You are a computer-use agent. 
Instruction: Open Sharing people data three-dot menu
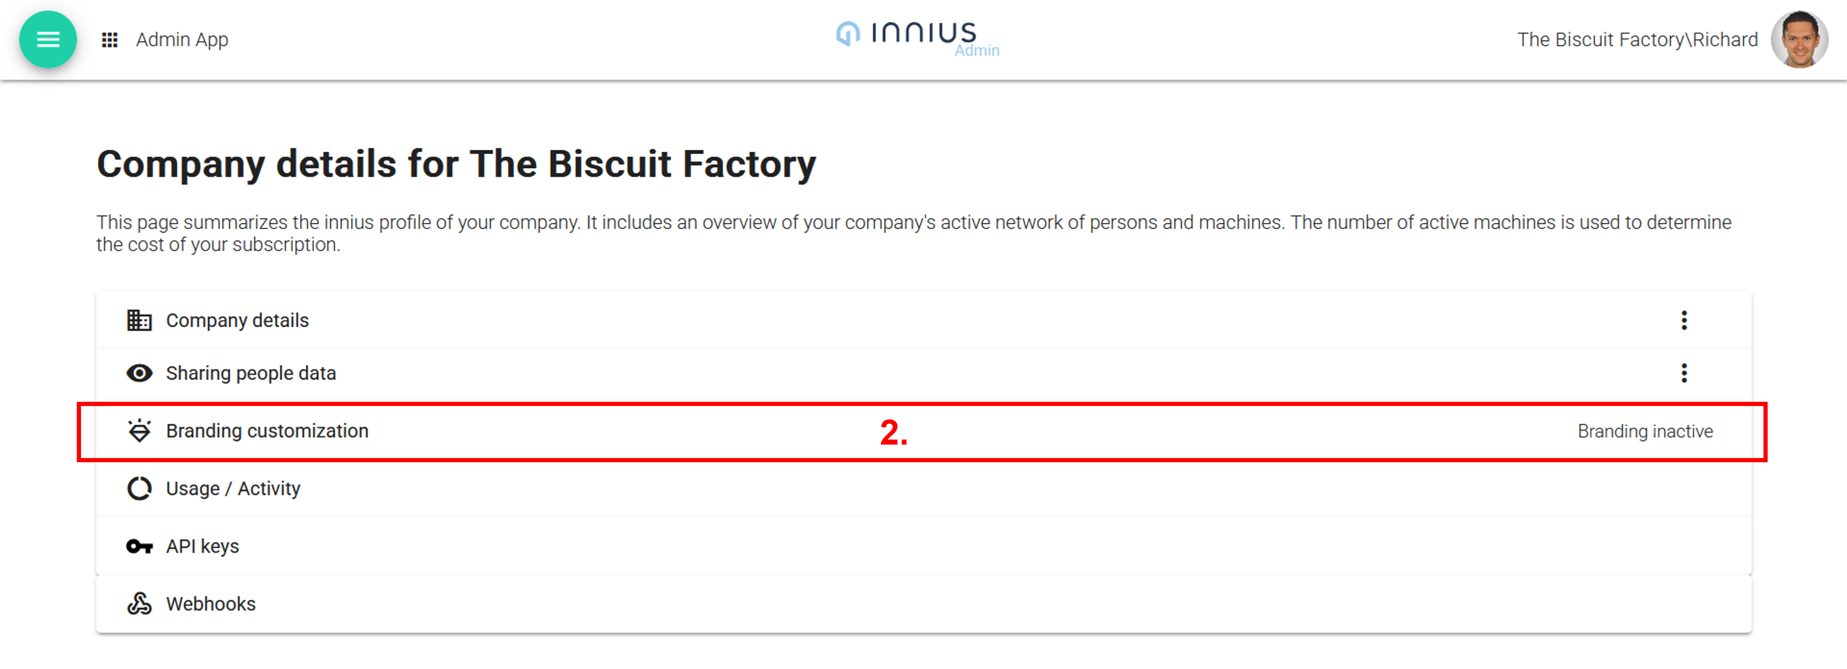1684,373
